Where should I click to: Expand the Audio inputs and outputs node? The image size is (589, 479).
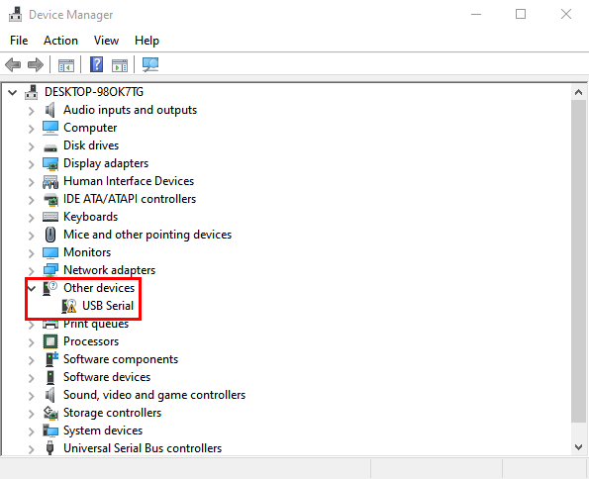tap(31, 111)
